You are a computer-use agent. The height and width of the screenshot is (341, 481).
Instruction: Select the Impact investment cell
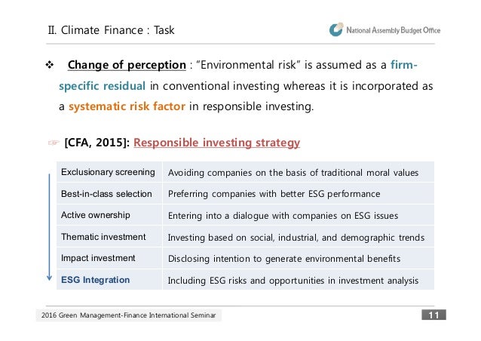click(x=98, y=258)
